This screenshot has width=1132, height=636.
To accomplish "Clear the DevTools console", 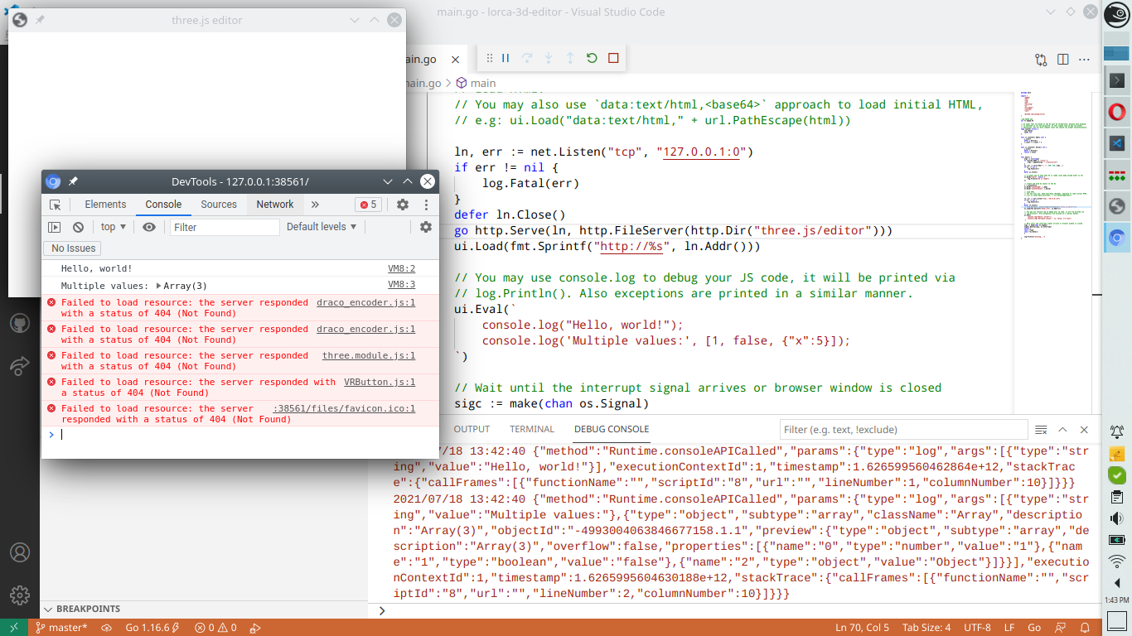I will (78, 227).
